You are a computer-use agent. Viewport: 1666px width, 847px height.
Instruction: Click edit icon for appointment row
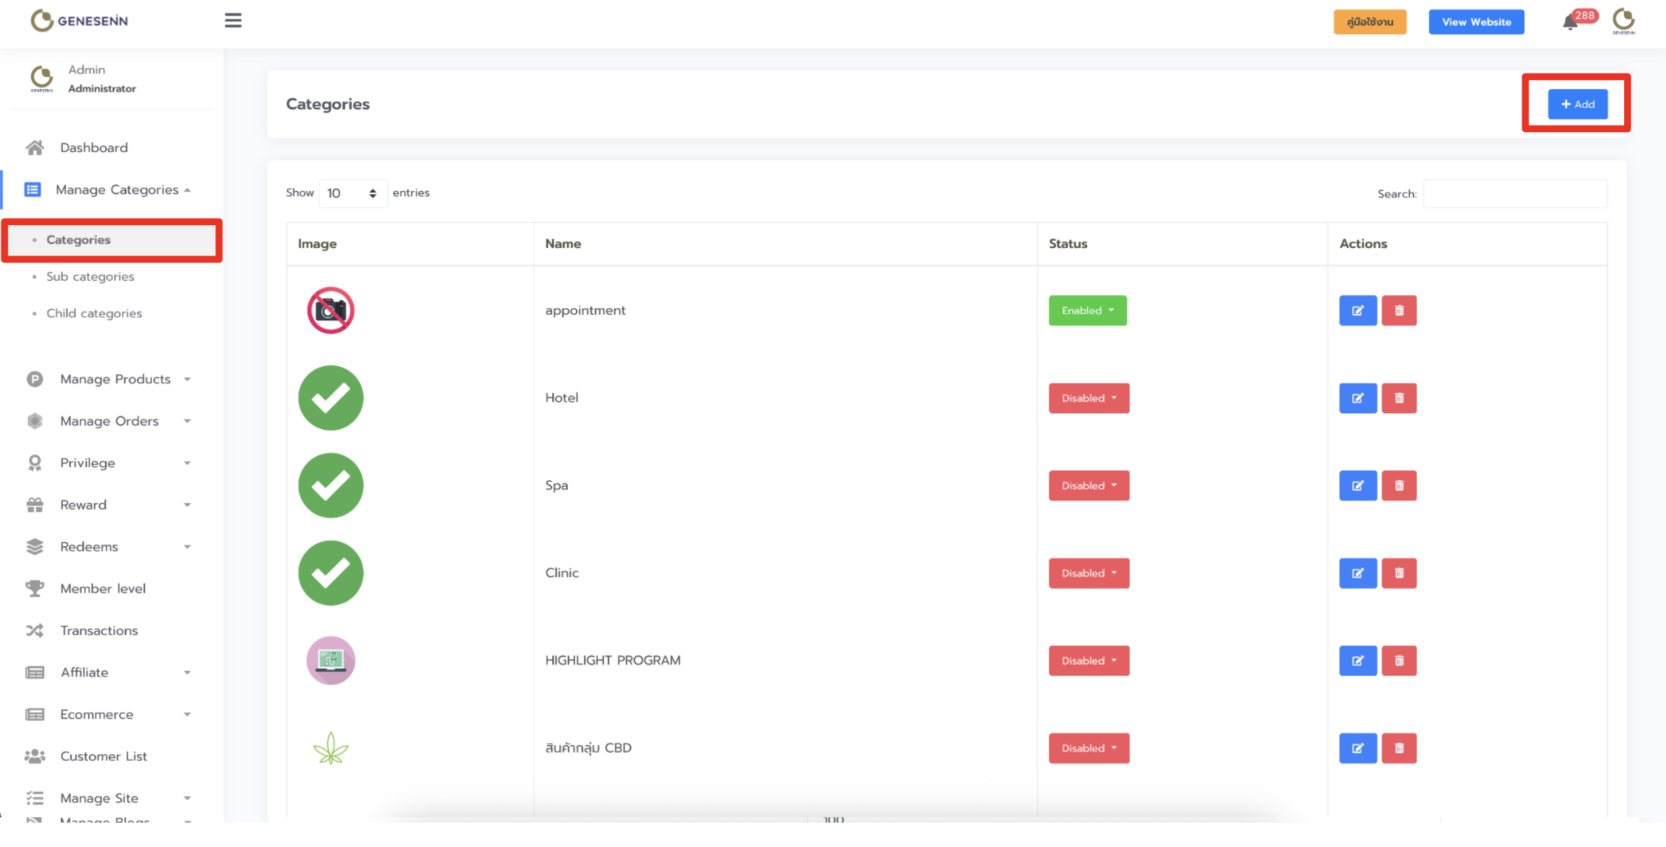tap(1358, 310)
